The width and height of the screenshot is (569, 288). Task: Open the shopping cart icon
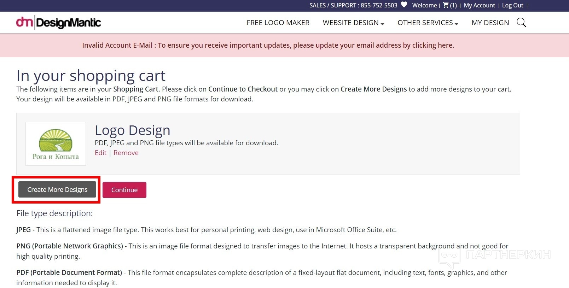(x=446, y=5)
